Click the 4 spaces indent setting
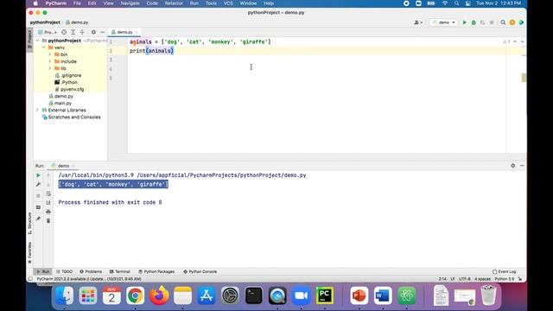 482,279
